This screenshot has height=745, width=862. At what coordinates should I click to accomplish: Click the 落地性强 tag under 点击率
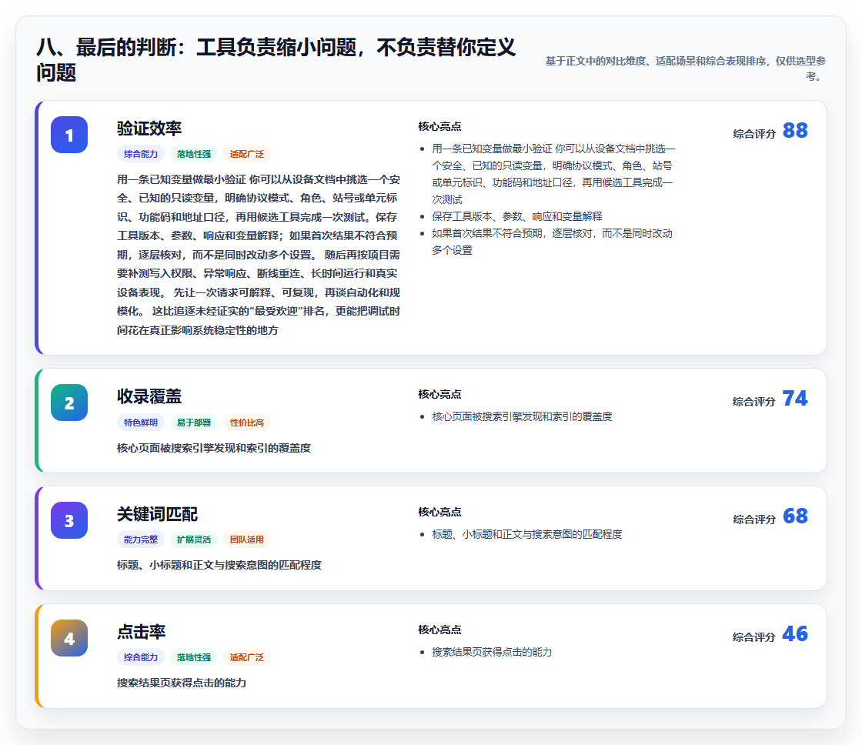coord(193,657)
